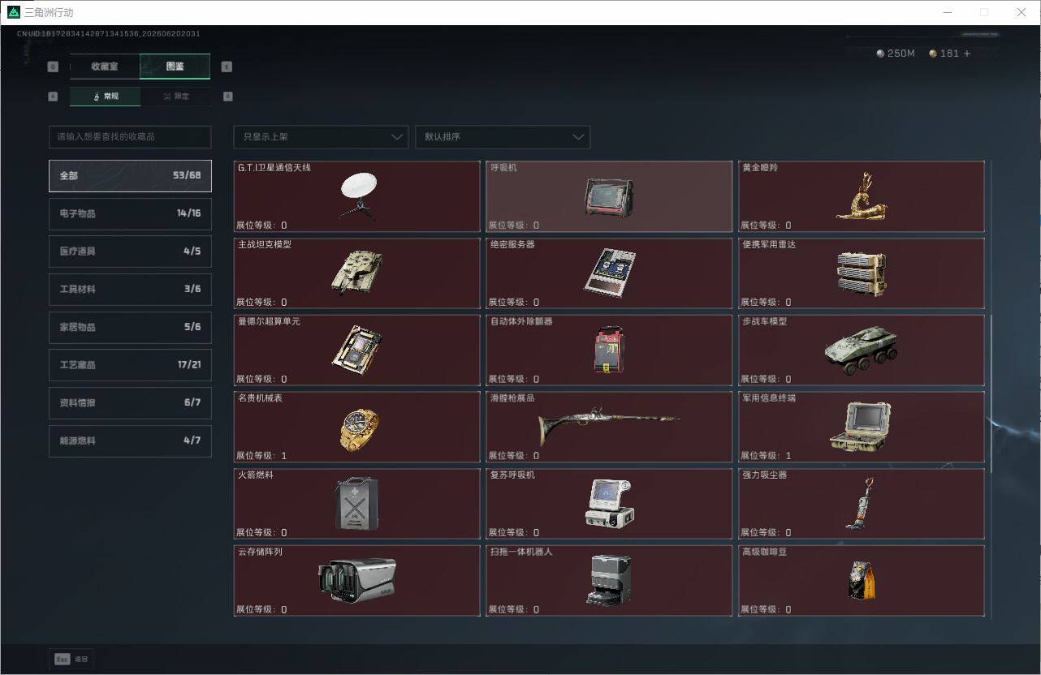This screenshot has width=1041, height=675.
Task: Click the Esc 返回 back button
Action: 71,659
